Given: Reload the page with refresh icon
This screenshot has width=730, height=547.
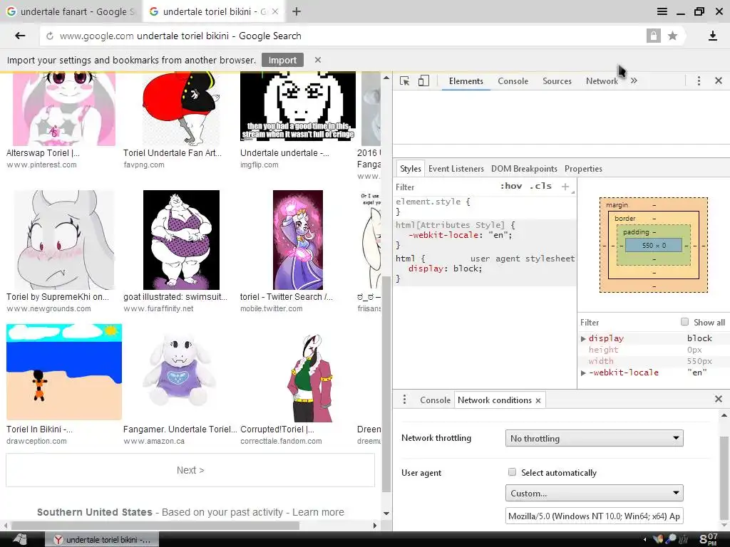Looking at the screenshot, I should click(x=50, y=36).
